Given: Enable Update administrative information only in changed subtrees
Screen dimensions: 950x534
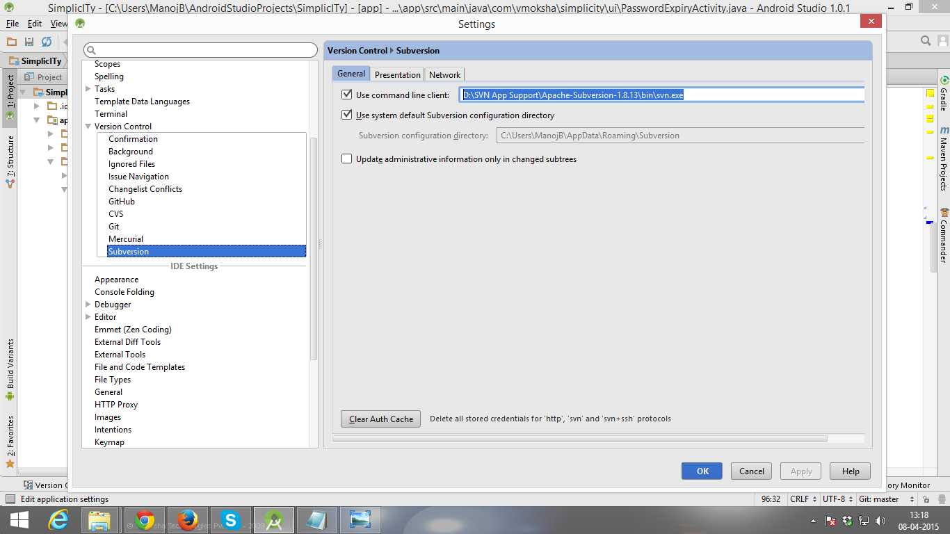Looking at the screenshot, I should [x=347, y=159].
